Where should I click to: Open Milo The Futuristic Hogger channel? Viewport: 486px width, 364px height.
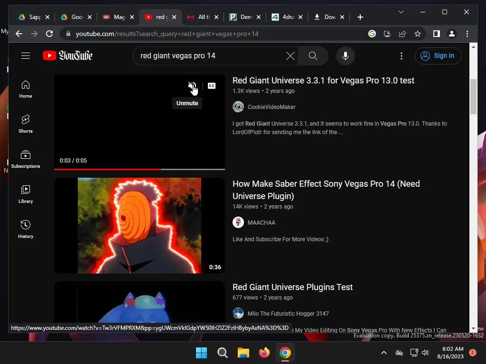point(288,314)
